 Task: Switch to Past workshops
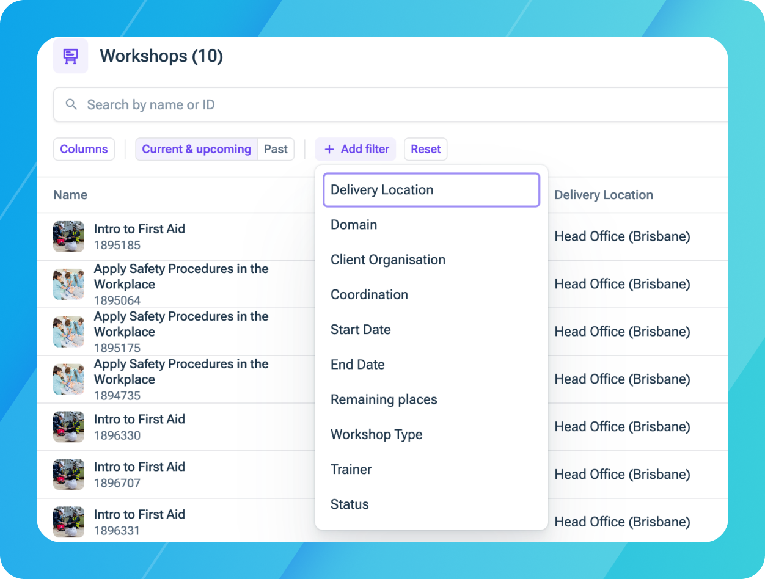276,149
